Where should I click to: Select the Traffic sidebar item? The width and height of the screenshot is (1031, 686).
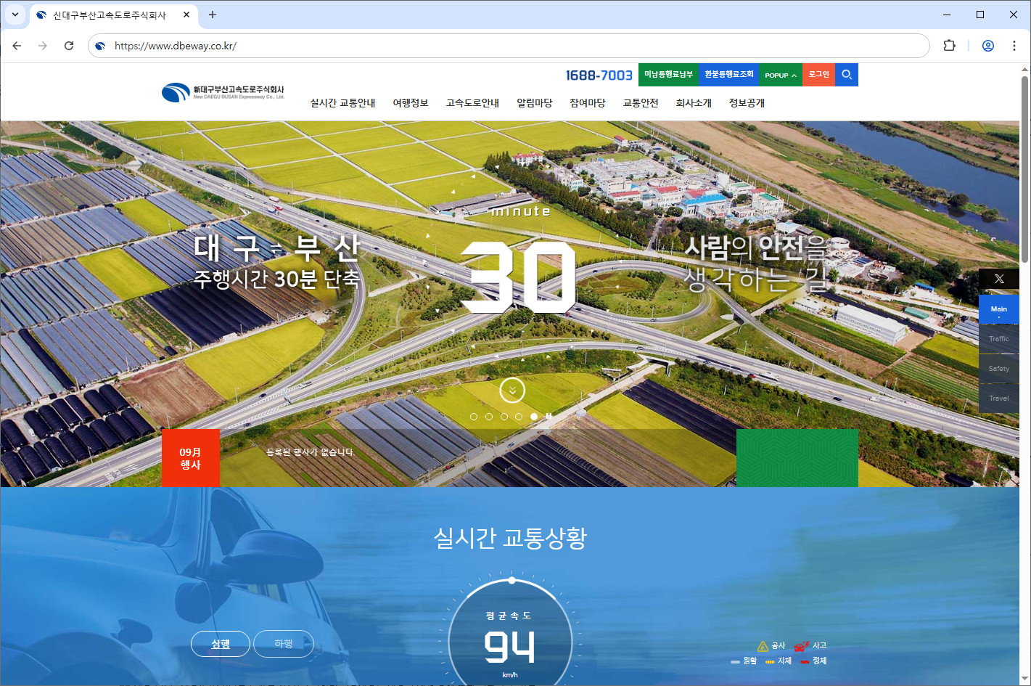pyautogui.click(x=999, y=338)
